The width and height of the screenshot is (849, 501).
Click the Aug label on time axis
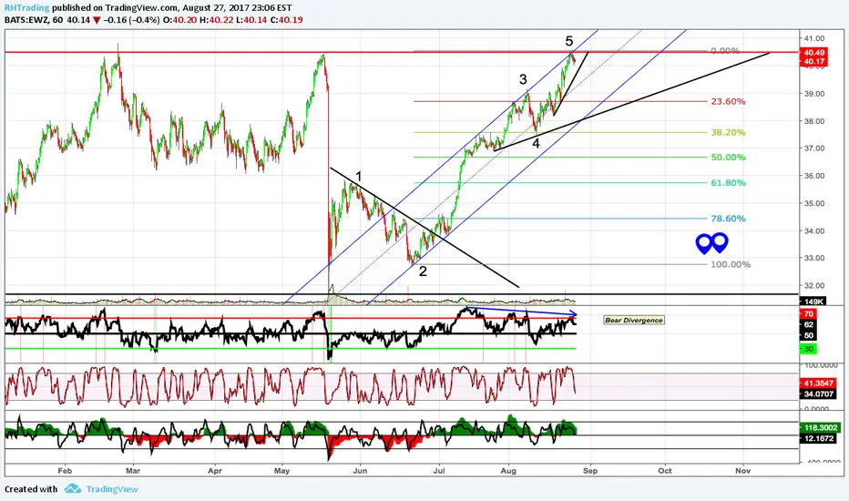pos(508,471)
